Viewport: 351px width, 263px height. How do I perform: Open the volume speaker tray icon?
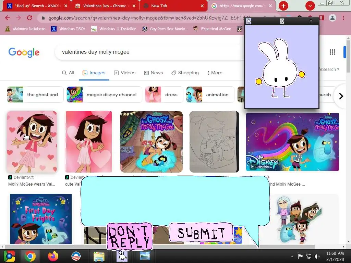[317, 256]
